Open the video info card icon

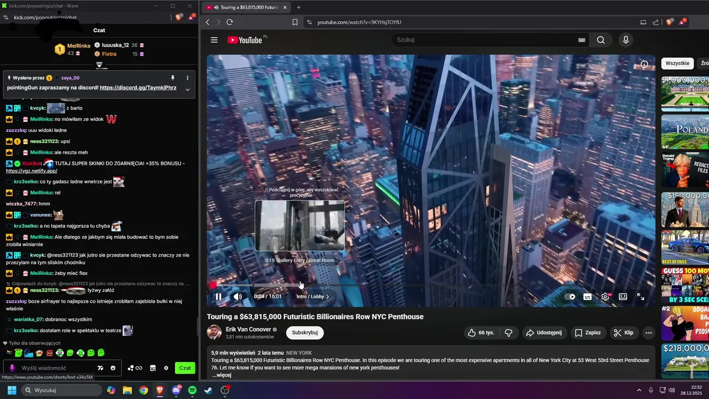pyautogui.click(x=644, y=64)
